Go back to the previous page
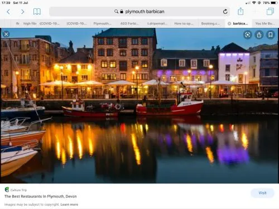Screen dimensions: 279x209 click(x=8, y=12)
